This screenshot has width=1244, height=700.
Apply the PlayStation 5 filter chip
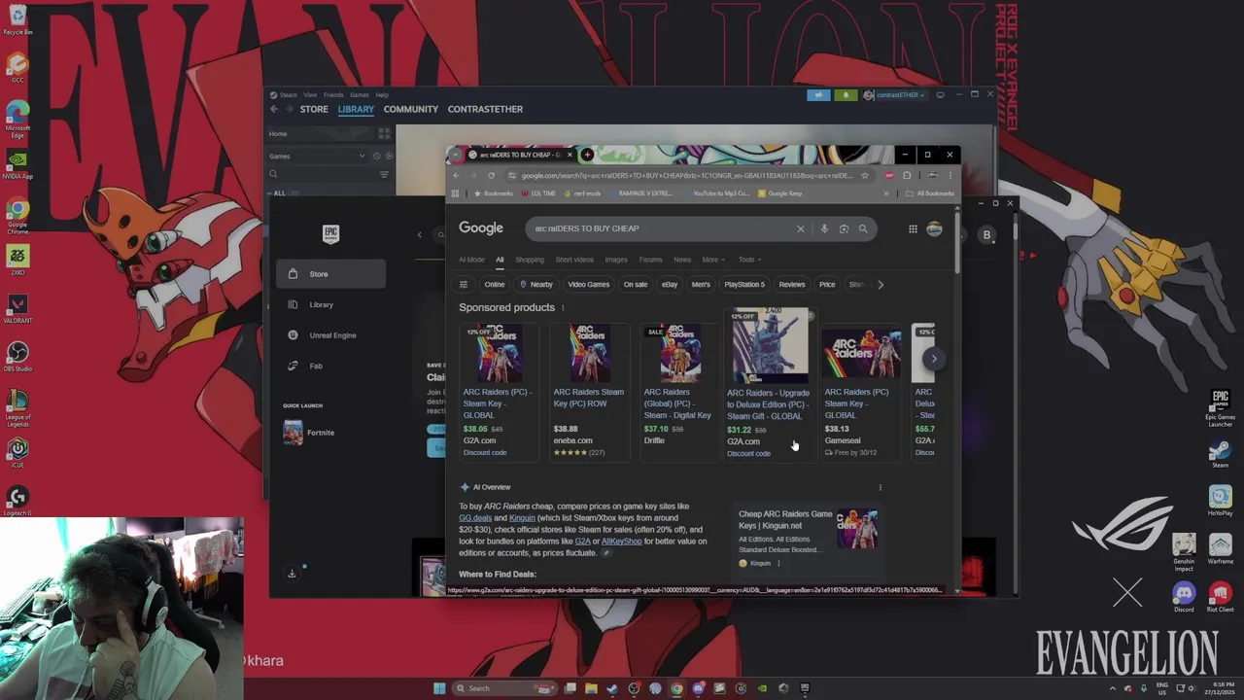tap(744, 285)
